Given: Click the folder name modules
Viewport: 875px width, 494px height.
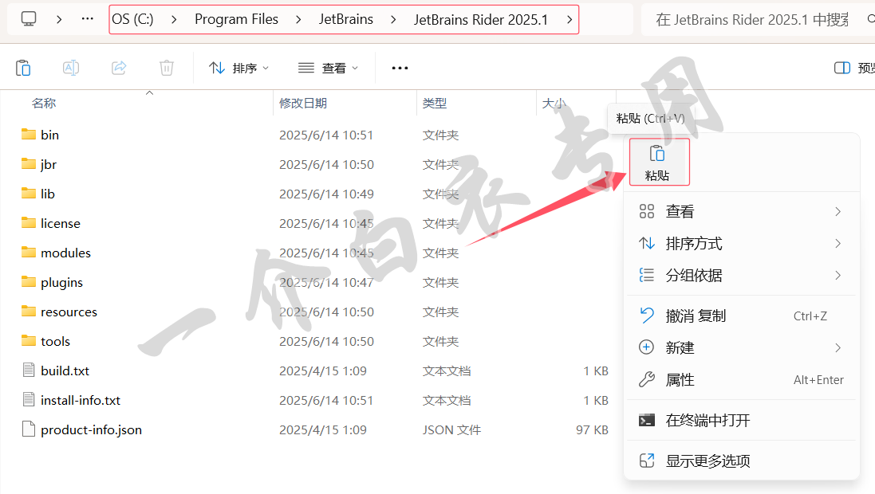Looking at the screenshot, I should pyautogui.click(x=65, y=253).
